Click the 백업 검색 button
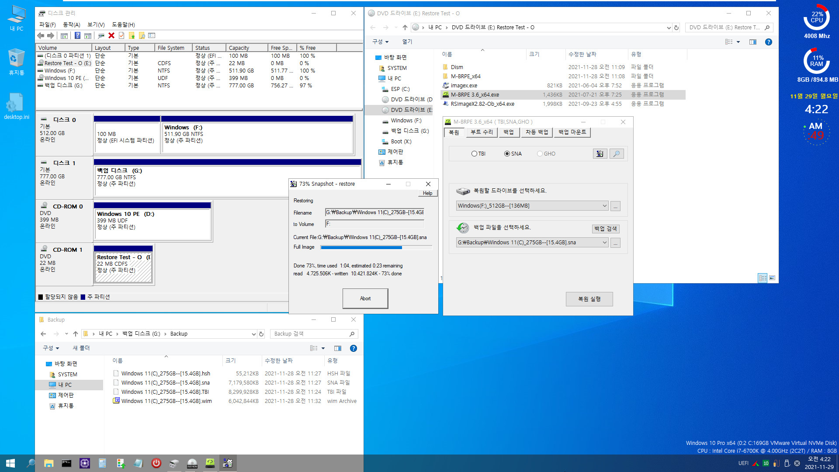Viewport: 839px width, 472px height. [x=606, y=229]
